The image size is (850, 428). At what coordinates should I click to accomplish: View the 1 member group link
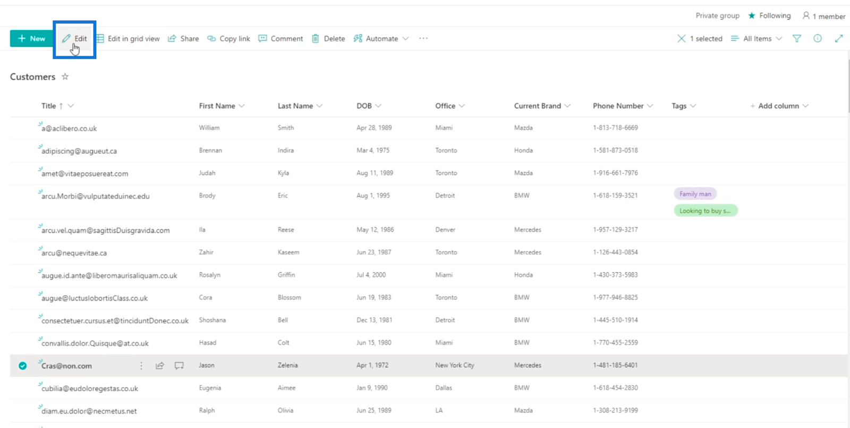click(x=824, y=16)
